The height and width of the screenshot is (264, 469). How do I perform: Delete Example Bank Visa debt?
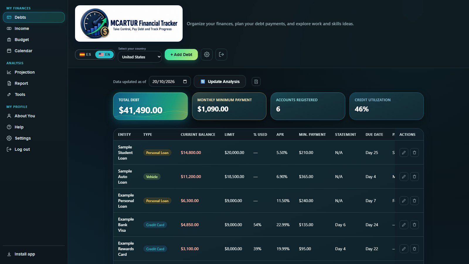click(x=414, y=225)
